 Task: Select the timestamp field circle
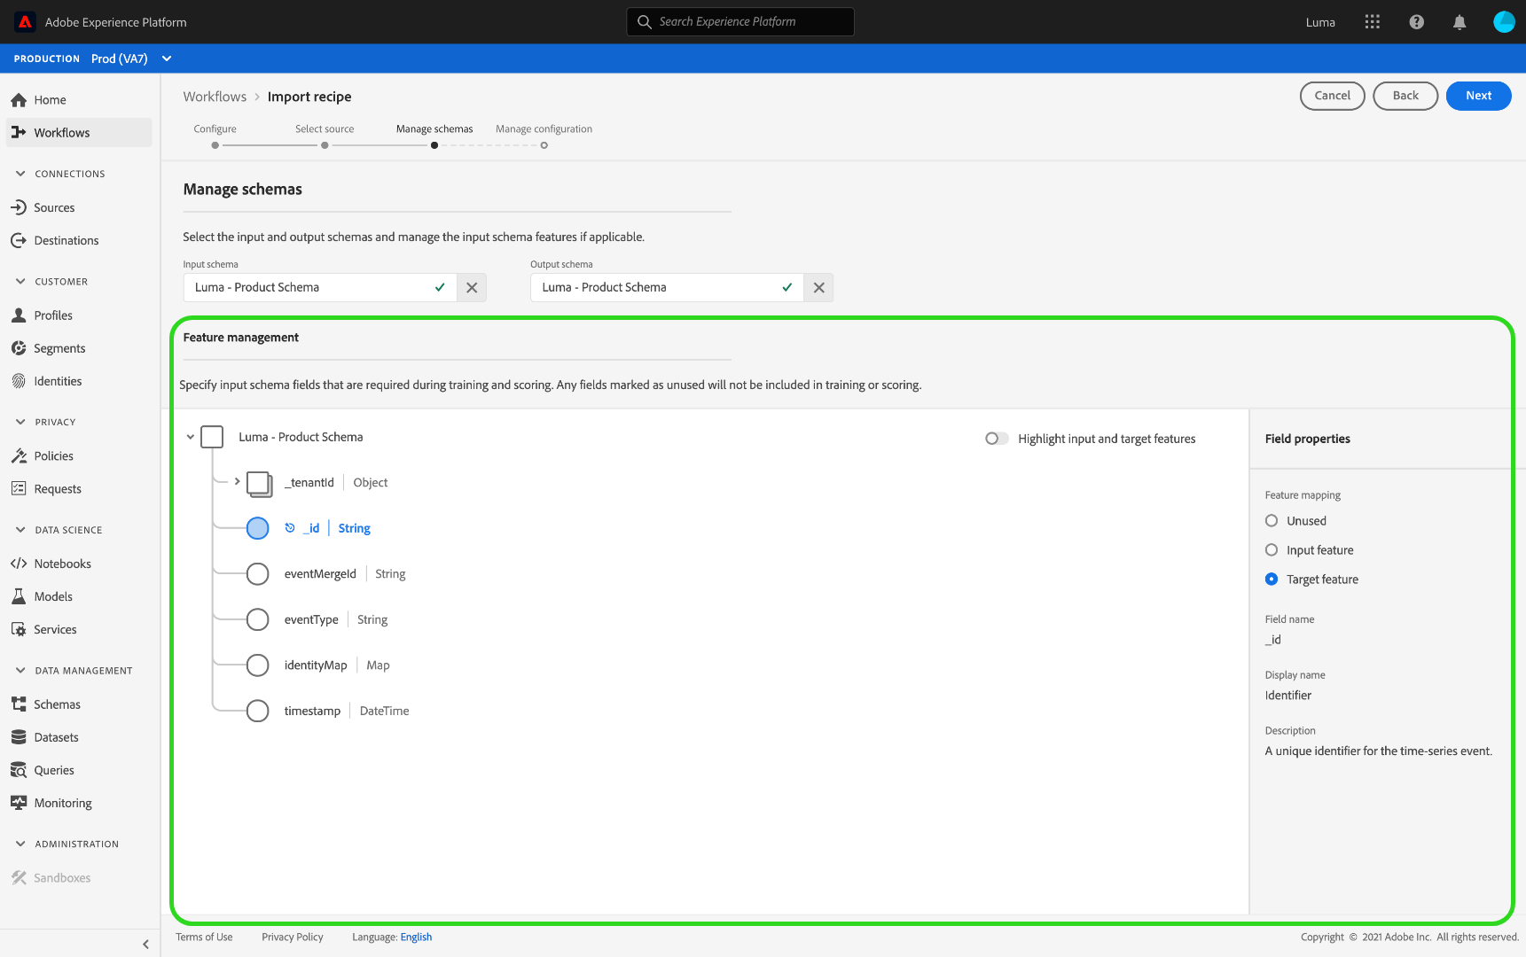point(258,711)
